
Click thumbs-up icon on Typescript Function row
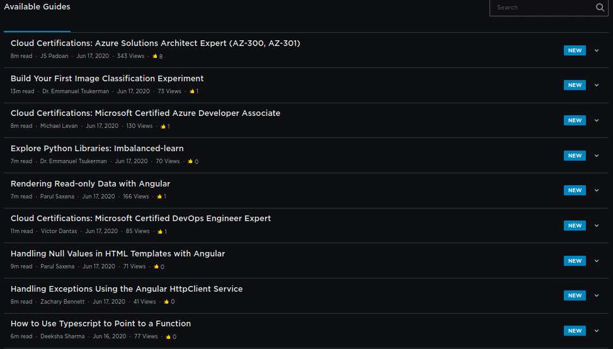[168, 336]
